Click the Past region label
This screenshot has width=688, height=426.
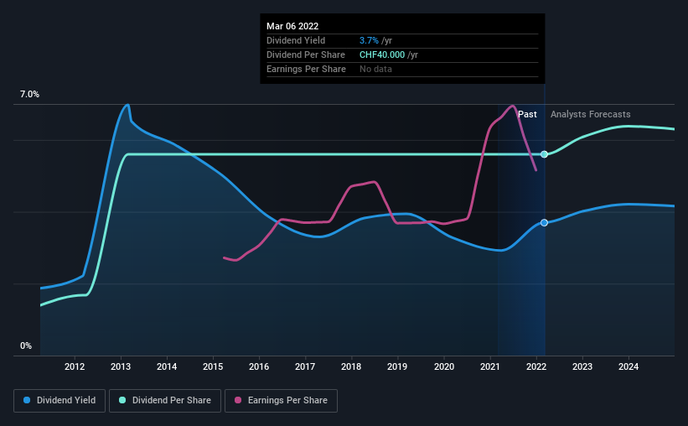tap(527, 115)
